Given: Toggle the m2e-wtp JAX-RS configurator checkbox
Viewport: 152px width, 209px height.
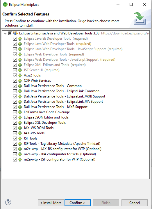Looking at the screenshot, I should [x=15, y=149].
